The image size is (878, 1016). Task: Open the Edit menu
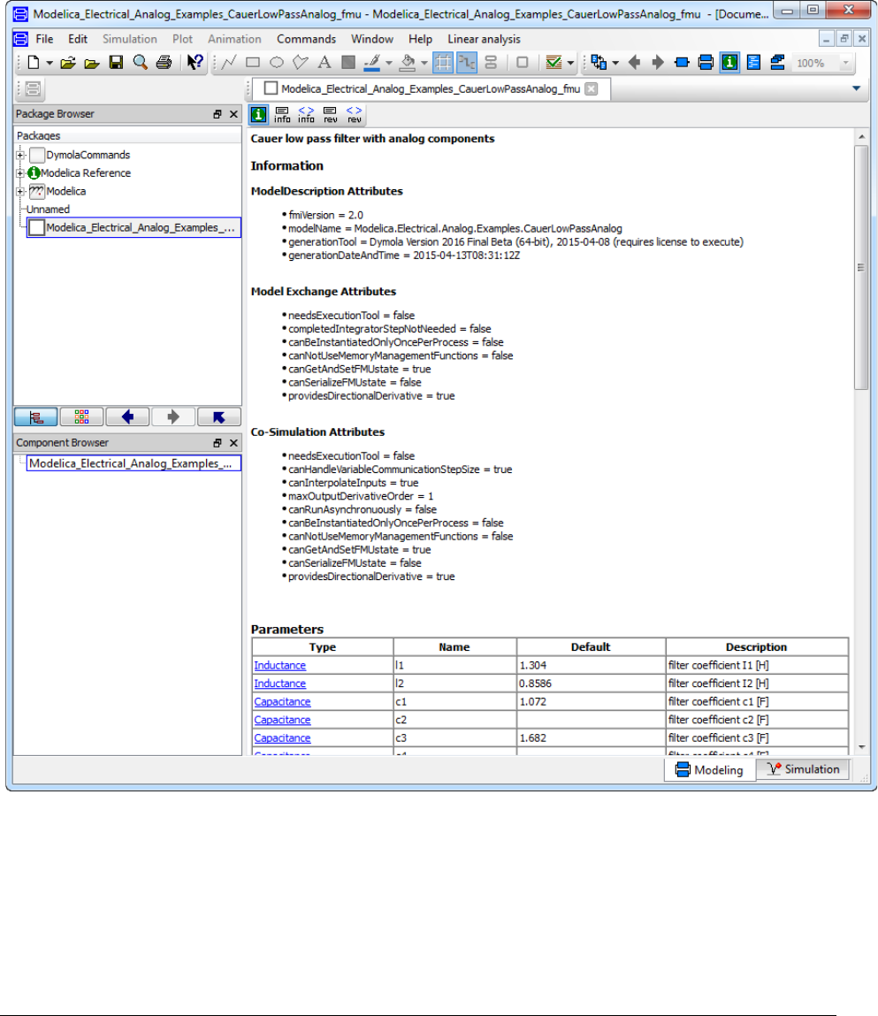point(78,39)
